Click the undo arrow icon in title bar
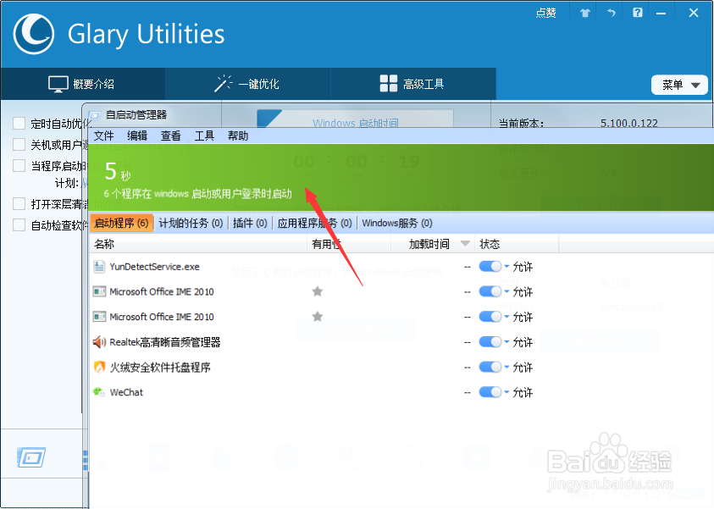The width and height of the screenshot is (714, 509). tap(611, 13)
